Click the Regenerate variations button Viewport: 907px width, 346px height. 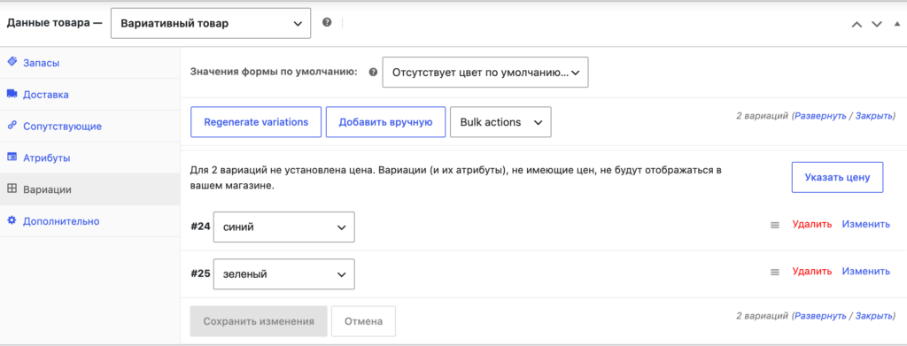pos(256,122)
